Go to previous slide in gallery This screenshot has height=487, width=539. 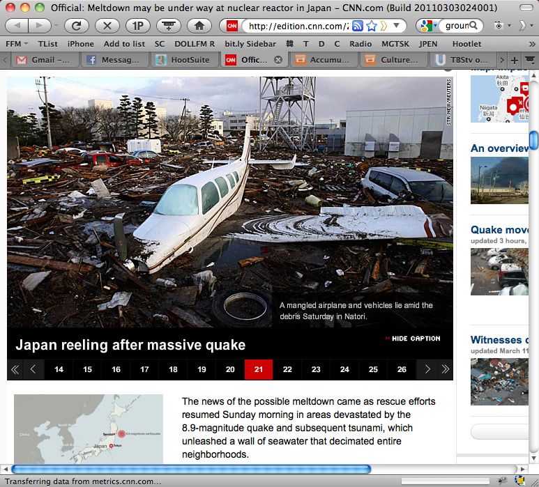coord(33,370)
